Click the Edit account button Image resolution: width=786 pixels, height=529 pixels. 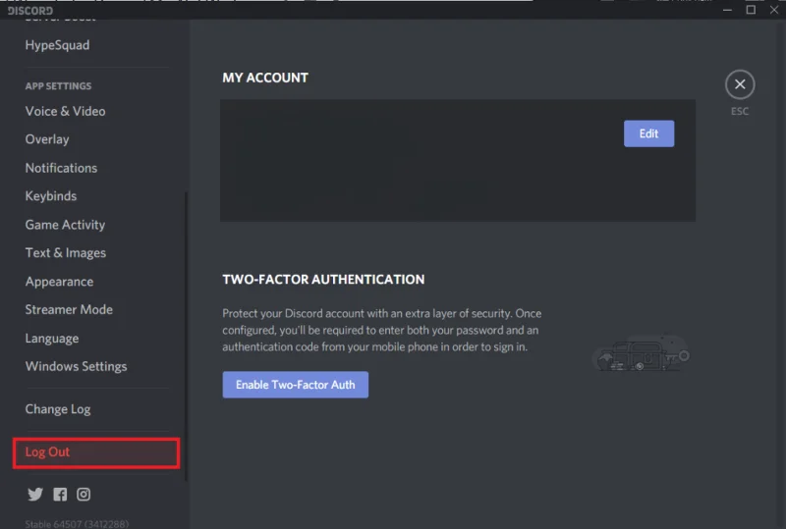click(x=648, y=133)
